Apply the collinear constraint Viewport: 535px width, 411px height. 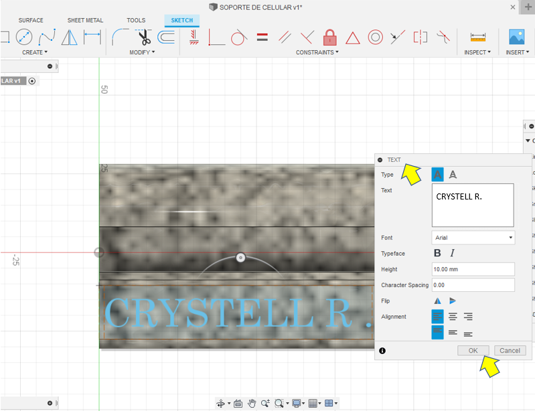398,37
